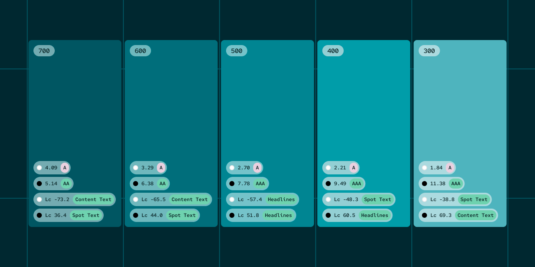
Task: Select the contrast value 4.09
Action: pos(51,168)
